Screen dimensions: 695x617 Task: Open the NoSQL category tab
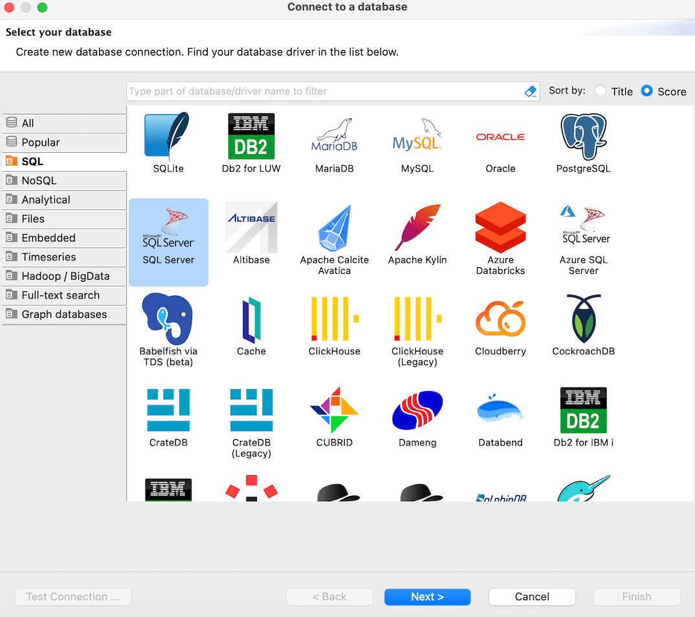63,181
